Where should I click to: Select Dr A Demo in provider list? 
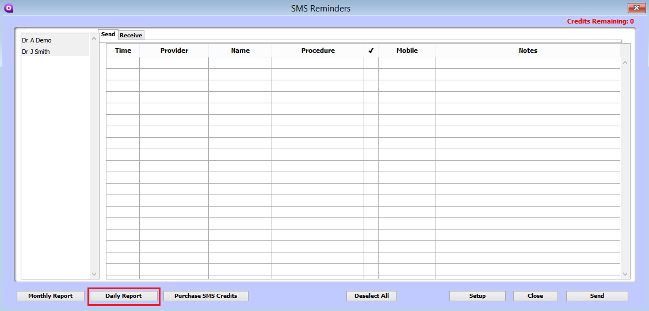click(37, 40)
